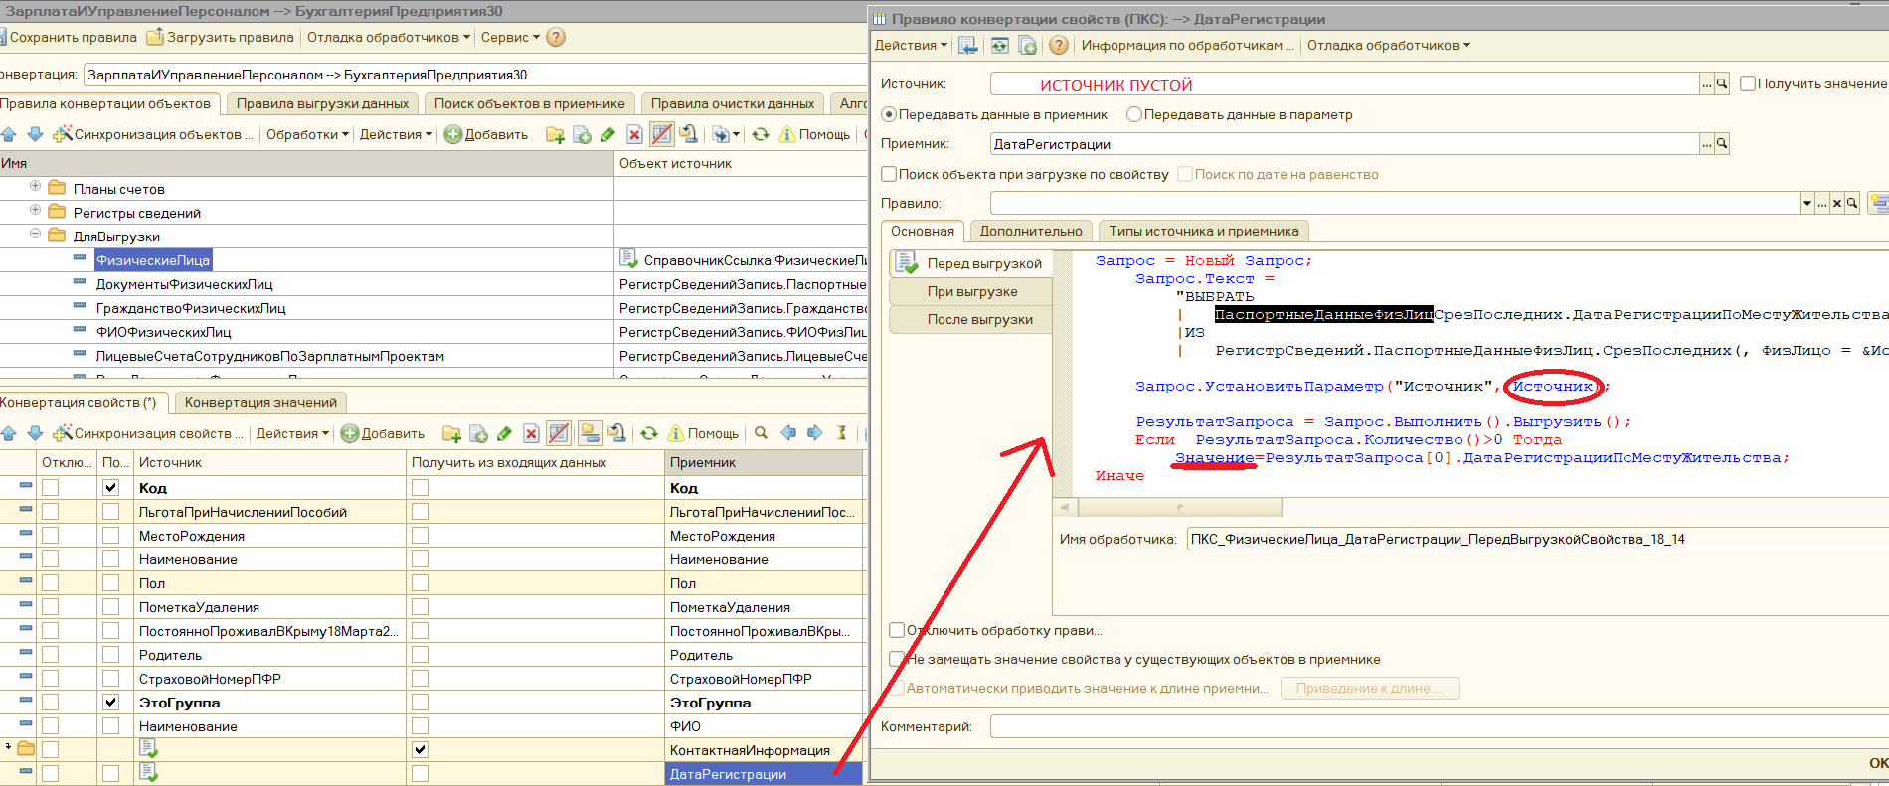Click Загрузить правила button

tap(221, 37)
